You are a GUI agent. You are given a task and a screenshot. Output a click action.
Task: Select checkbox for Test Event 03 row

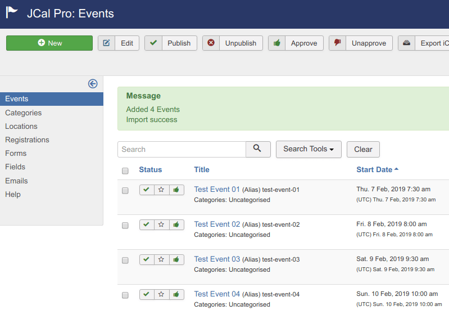pyautogui.click(x=125, y=260)
